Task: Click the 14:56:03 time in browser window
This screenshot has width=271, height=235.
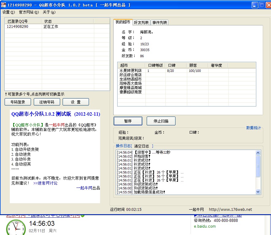Action: (x=42, y=223)
